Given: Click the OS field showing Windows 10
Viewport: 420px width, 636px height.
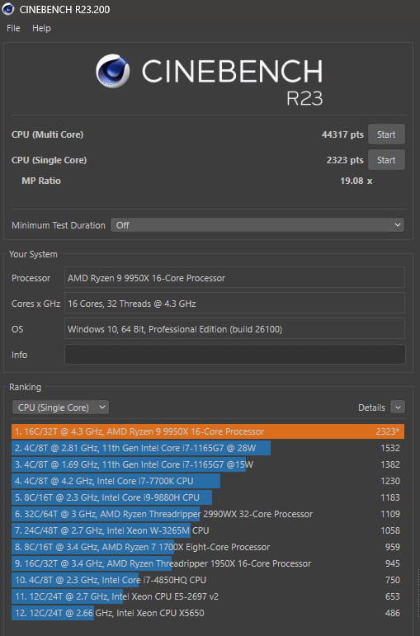Looking at the screenshot, I should (234, 329).
